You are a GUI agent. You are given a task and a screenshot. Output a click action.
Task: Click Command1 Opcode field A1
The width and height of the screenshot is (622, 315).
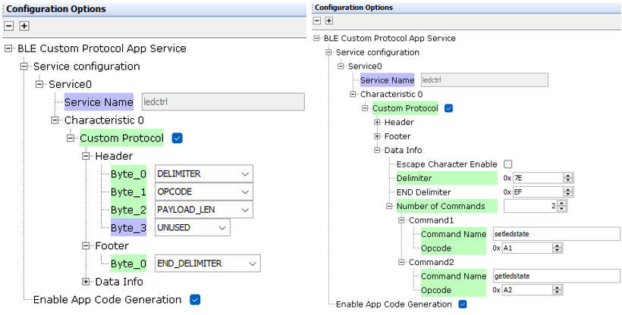pos(528,248)
